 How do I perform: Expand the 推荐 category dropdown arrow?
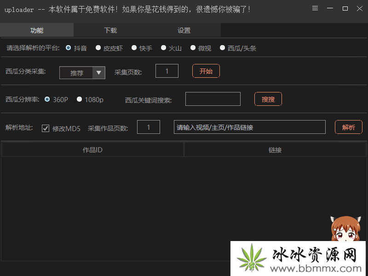(x=98, y=73)
